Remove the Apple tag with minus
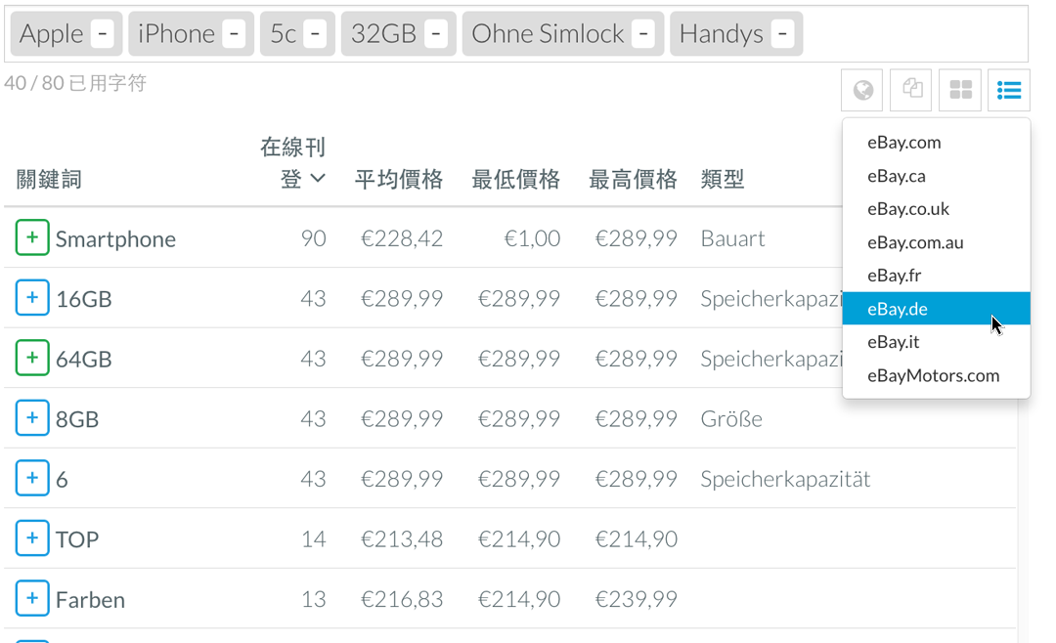Screen dimensions: 1056x643 [x=103, y=33]
